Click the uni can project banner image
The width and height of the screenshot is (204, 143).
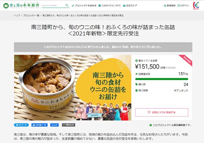click(73, 87)
